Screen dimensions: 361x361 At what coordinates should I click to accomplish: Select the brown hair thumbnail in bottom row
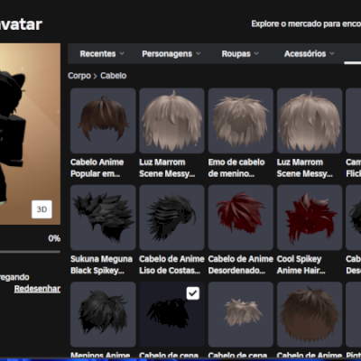pyautogui.click(x=310, y=314)
